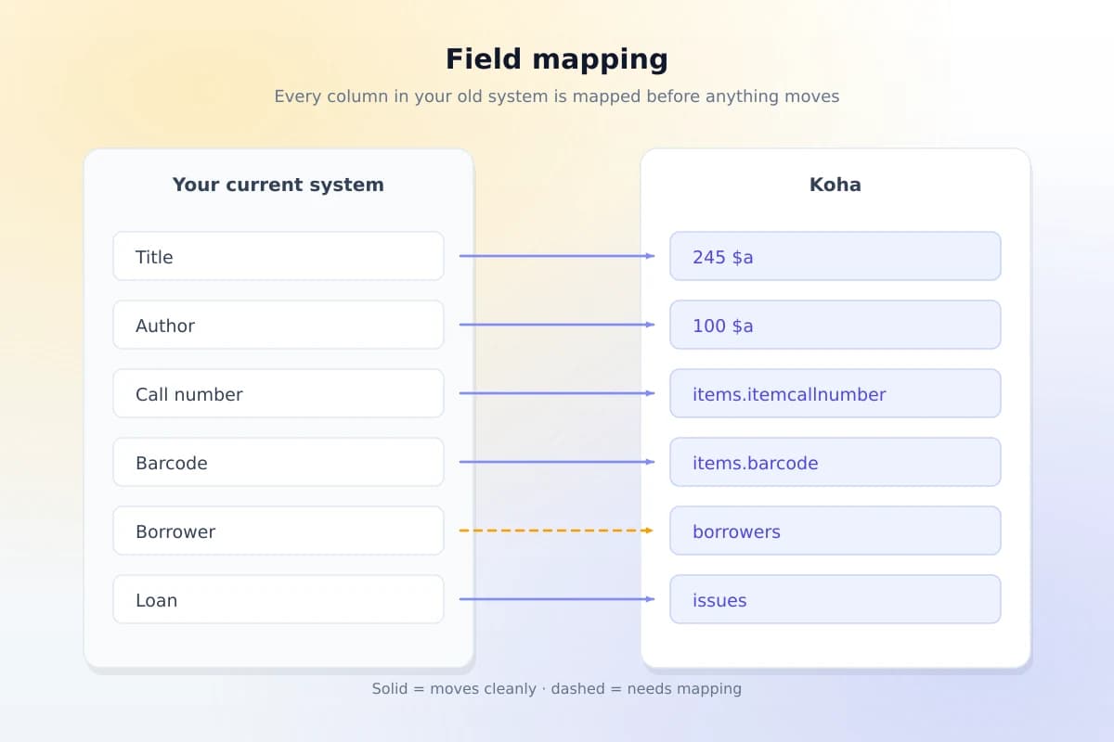Select the Title source field

[278, 256]
